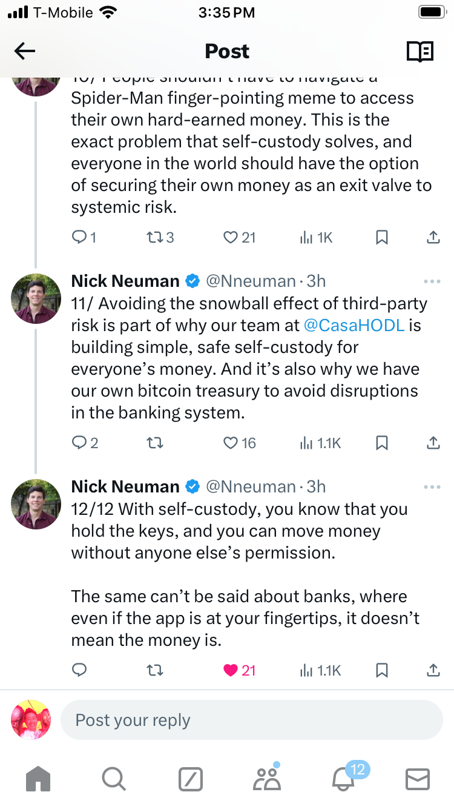This screenshot has width=454, height=809.
Task: Unlike the 12/12 tweet with pink heart
Action: tap(231, 670)
